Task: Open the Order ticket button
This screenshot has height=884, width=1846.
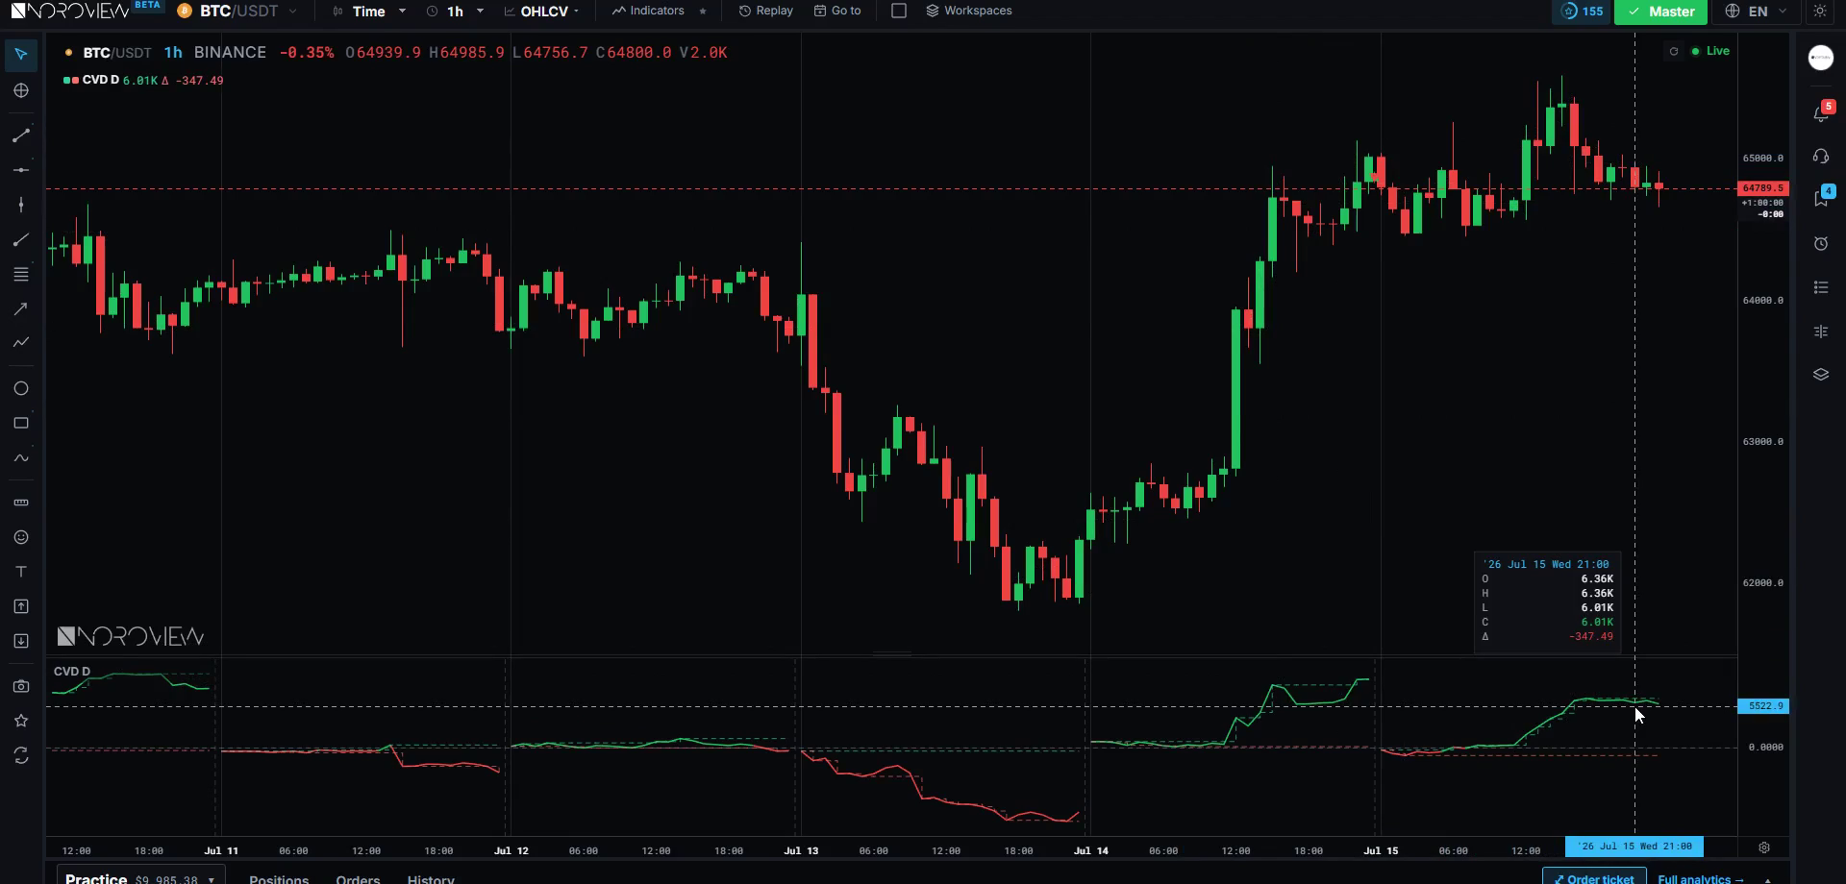Action: tap(1594, 878)
